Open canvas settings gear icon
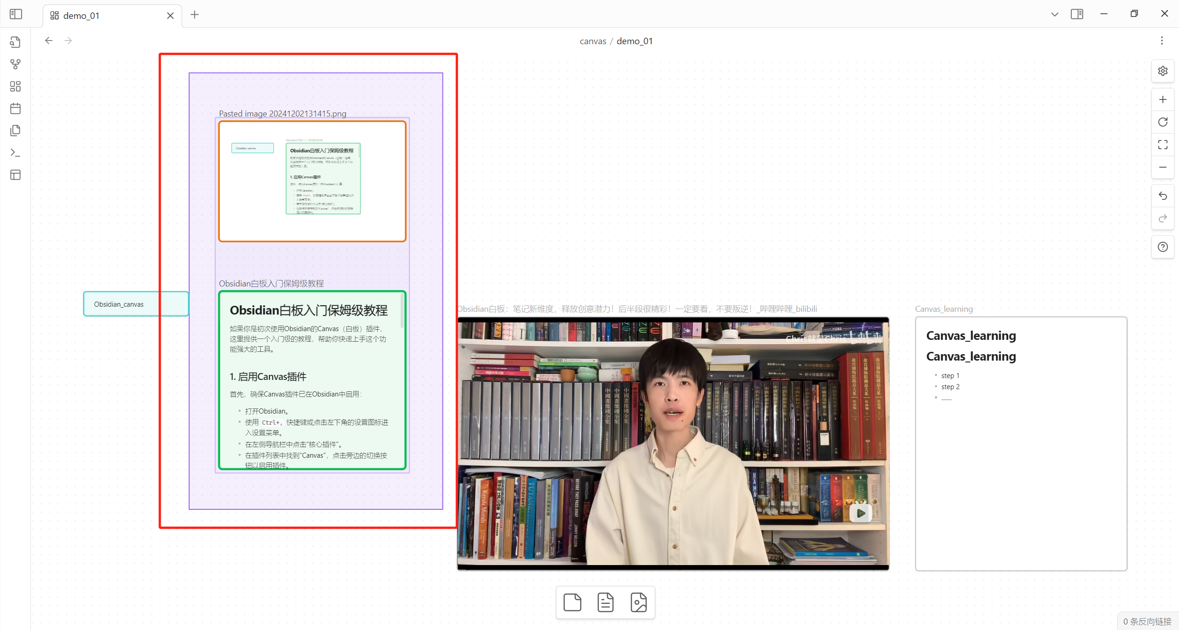Screen dimensions: 1179x630 (1162, 71)
